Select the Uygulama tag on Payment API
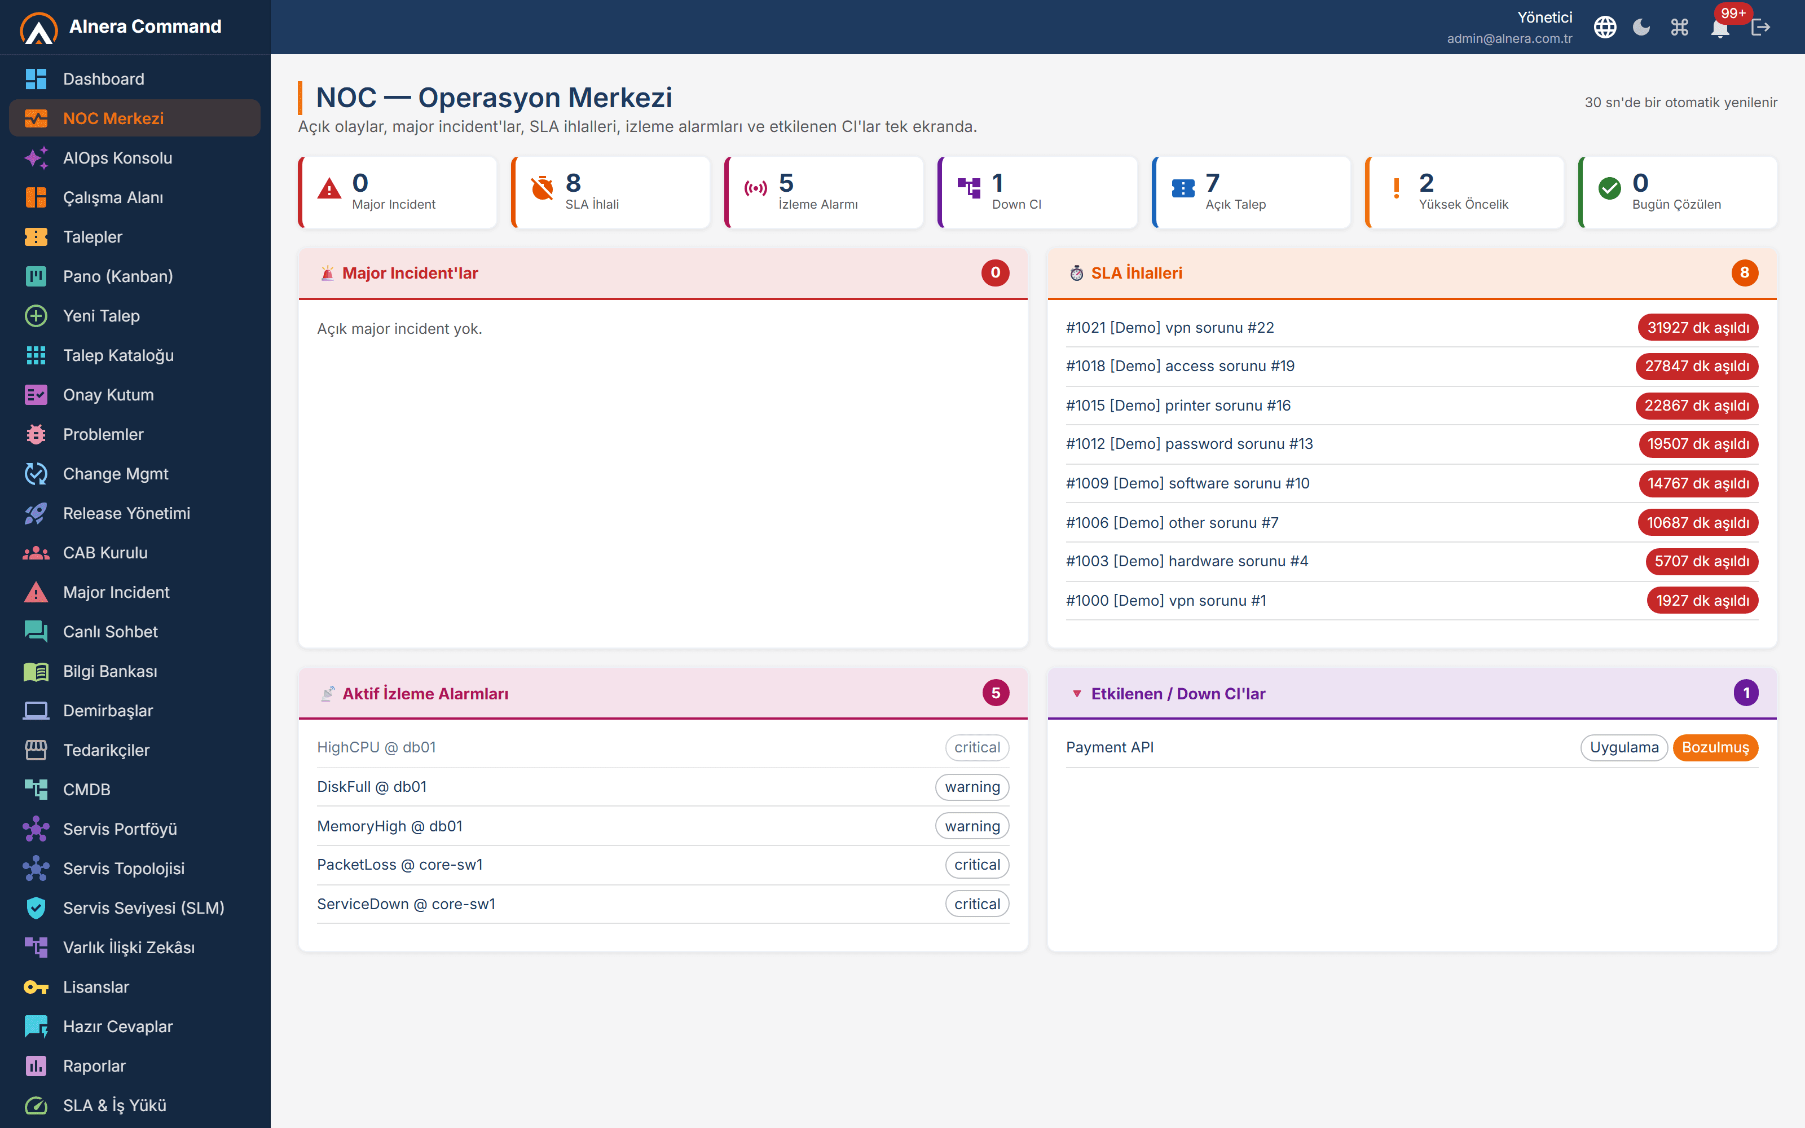The image size is (1805, 1128). click(1624, 747)
